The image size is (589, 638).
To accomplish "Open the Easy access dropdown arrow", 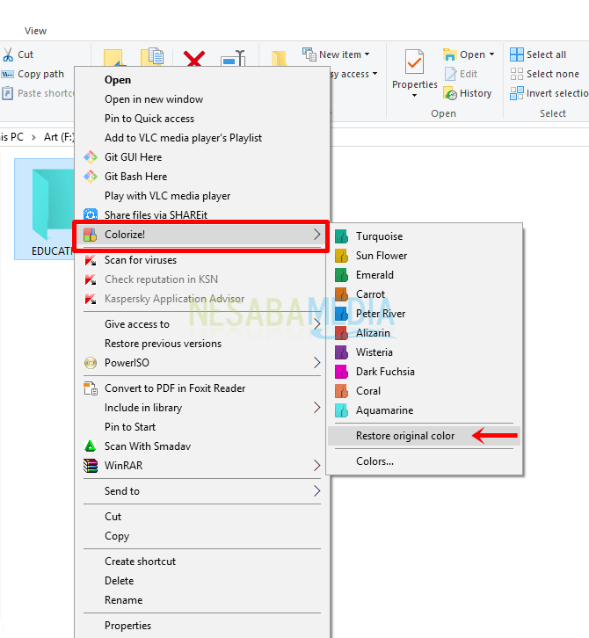I will tap(374, 74).
